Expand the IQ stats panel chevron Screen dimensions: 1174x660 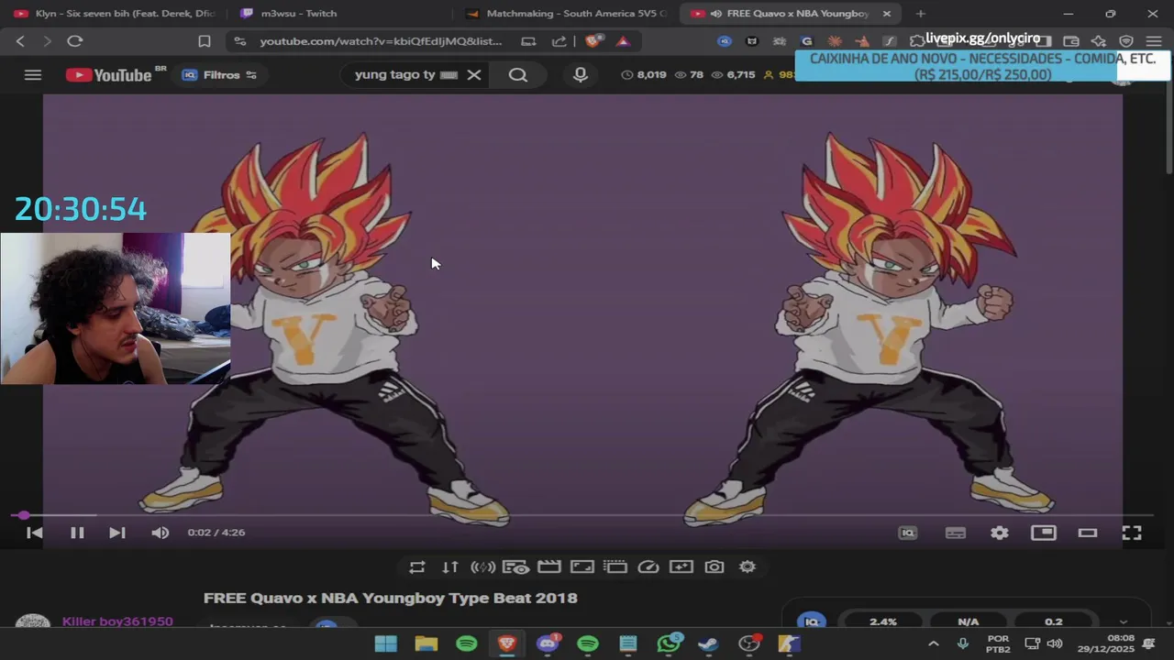click(x=1124, y=621)
